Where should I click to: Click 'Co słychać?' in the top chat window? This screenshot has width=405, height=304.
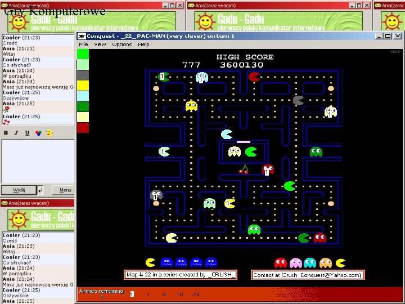17,65
